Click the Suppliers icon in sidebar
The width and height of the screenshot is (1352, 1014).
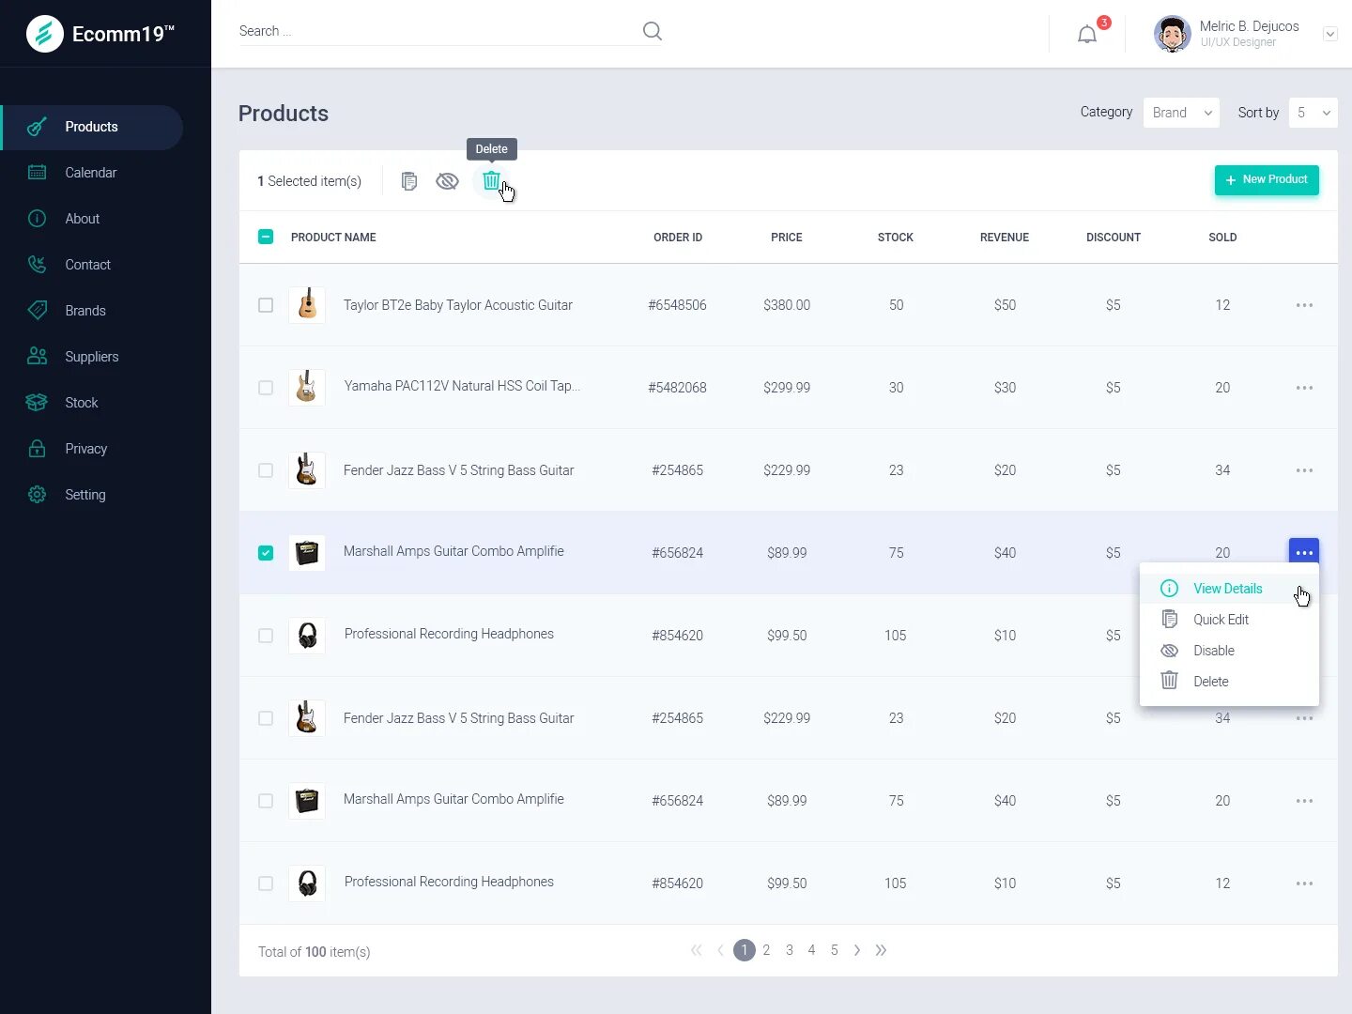37,356
